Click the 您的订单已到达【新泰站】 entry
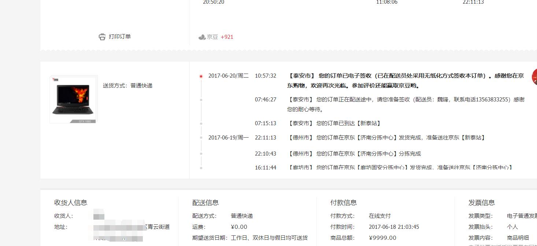This screenshot has width=537, height=246. pos(335,123)
